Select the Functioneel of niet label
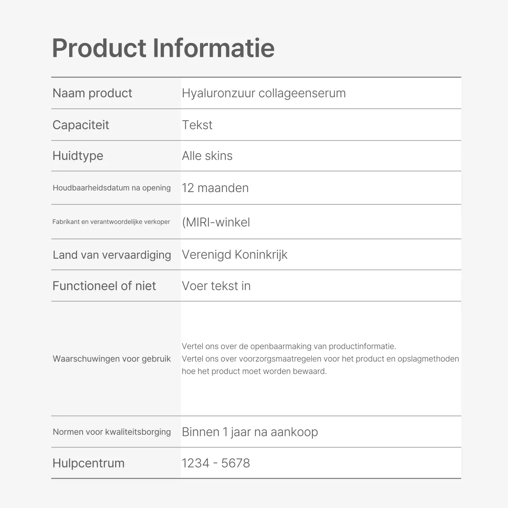Image resolution: width=508 pixels, height=508 pixels. click(x=104, y=286)
